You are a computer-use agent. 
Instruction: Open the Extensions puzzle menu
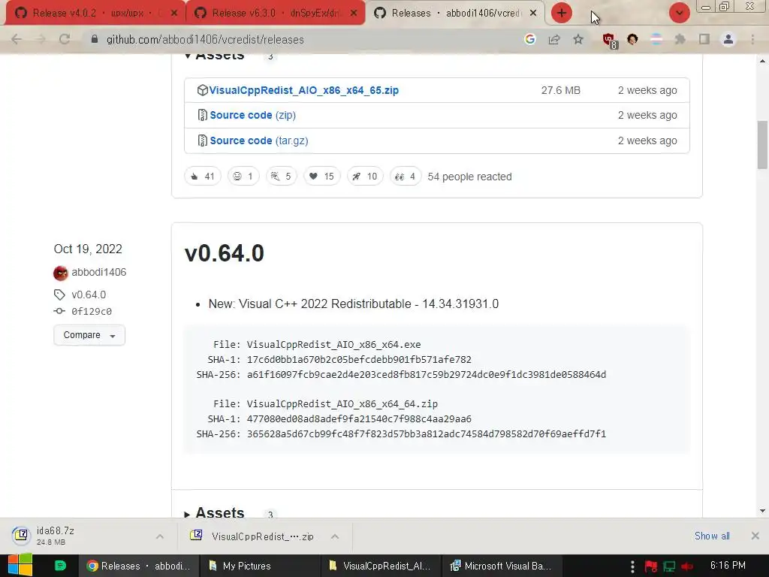click(x=680, y=39)
